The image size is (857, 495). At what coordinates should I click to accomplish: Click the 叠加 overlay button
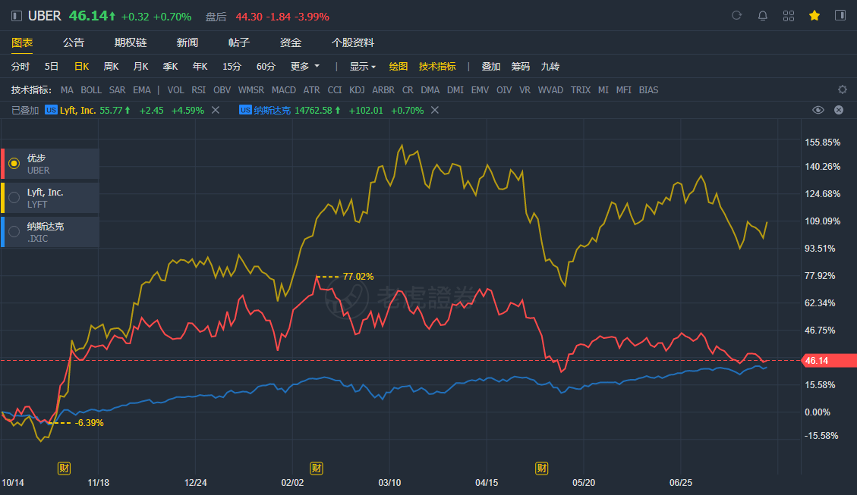pos(491,67)
